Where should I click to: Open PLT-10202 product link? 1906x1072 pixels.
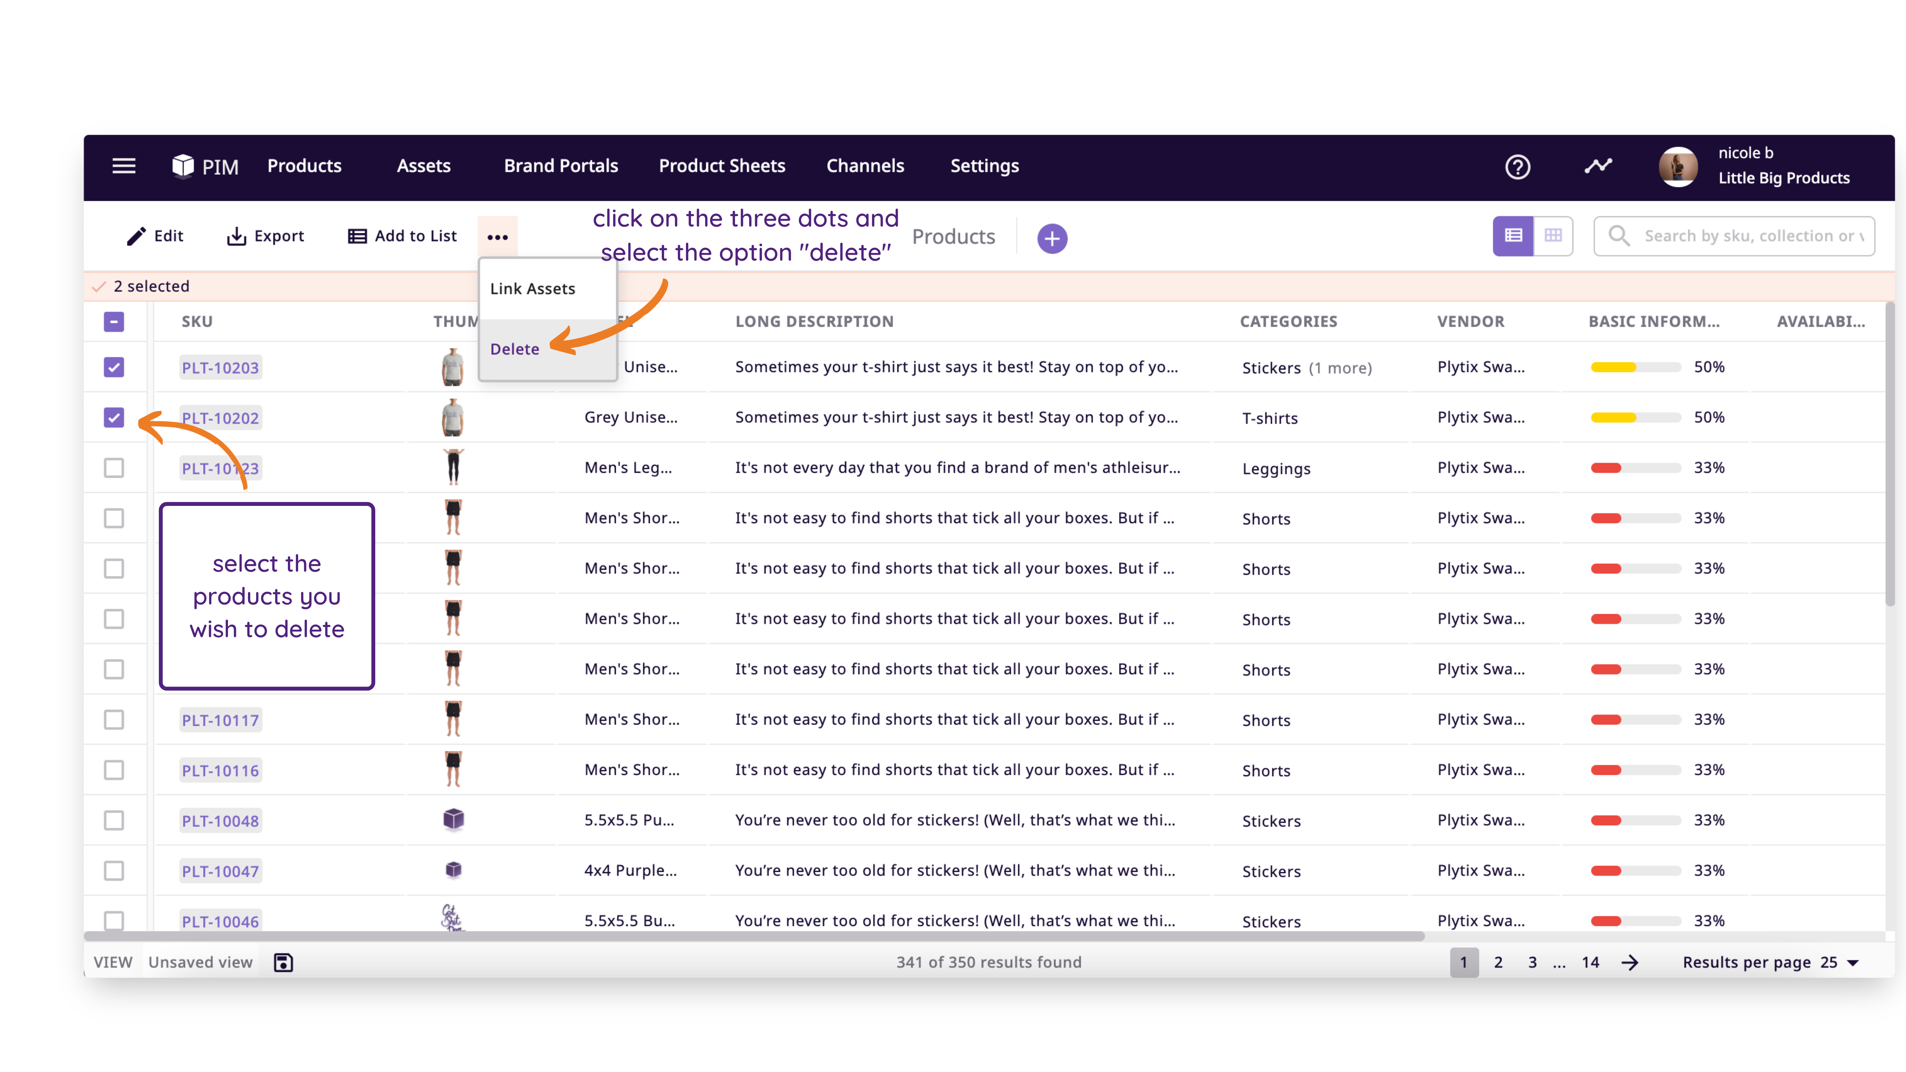coord(220,418)
